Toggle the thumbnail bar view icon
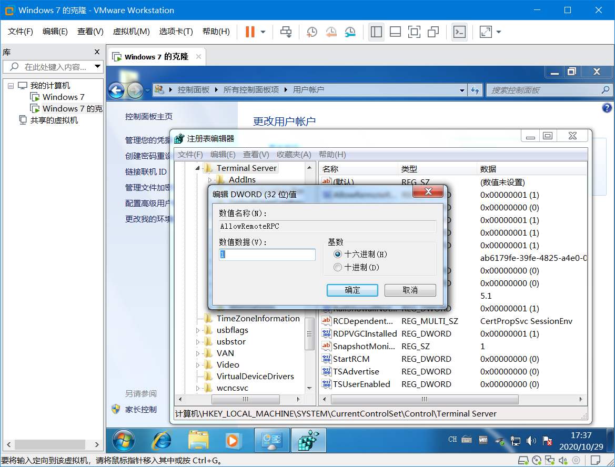Image resolution: width=615 pixels, height=467 pixels. click(395, 32)
